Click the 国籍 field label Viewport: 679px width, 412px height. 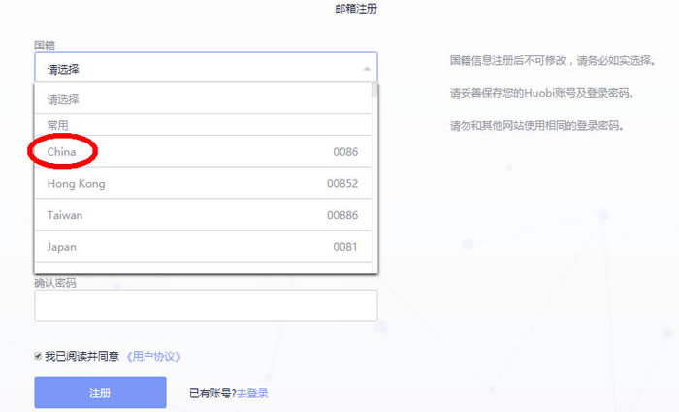coord(45,45)
